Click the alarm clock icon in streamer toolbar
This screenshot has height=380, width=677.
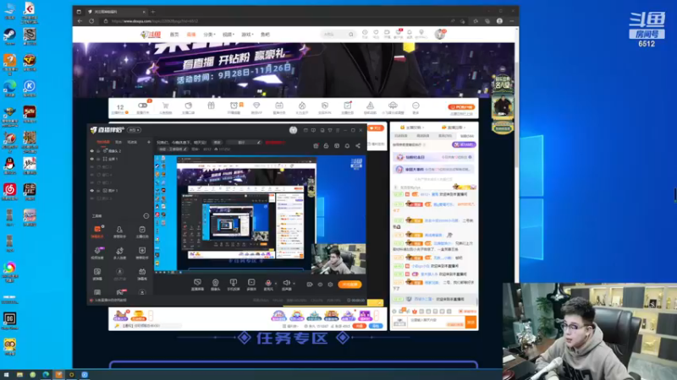pyautogui.click(x=234, y=106)
